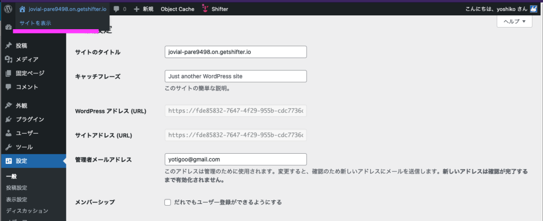Image resolution: width=543 pixels, height=221 pixels.
Task: Click the サイトのタイトル label
Action: click(x=98, y=52)
